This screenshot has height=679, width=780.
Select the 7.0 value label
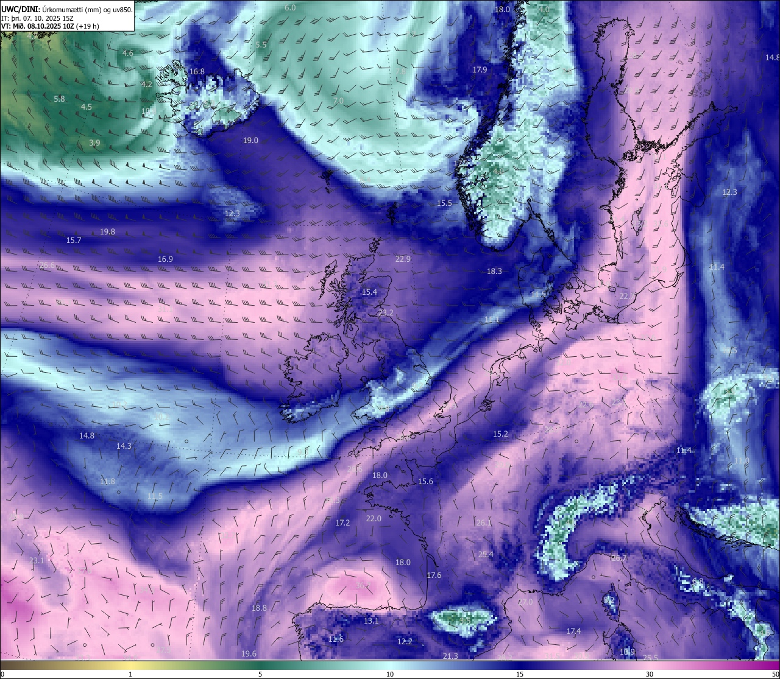pyautogui.click(x=338, y=100)
